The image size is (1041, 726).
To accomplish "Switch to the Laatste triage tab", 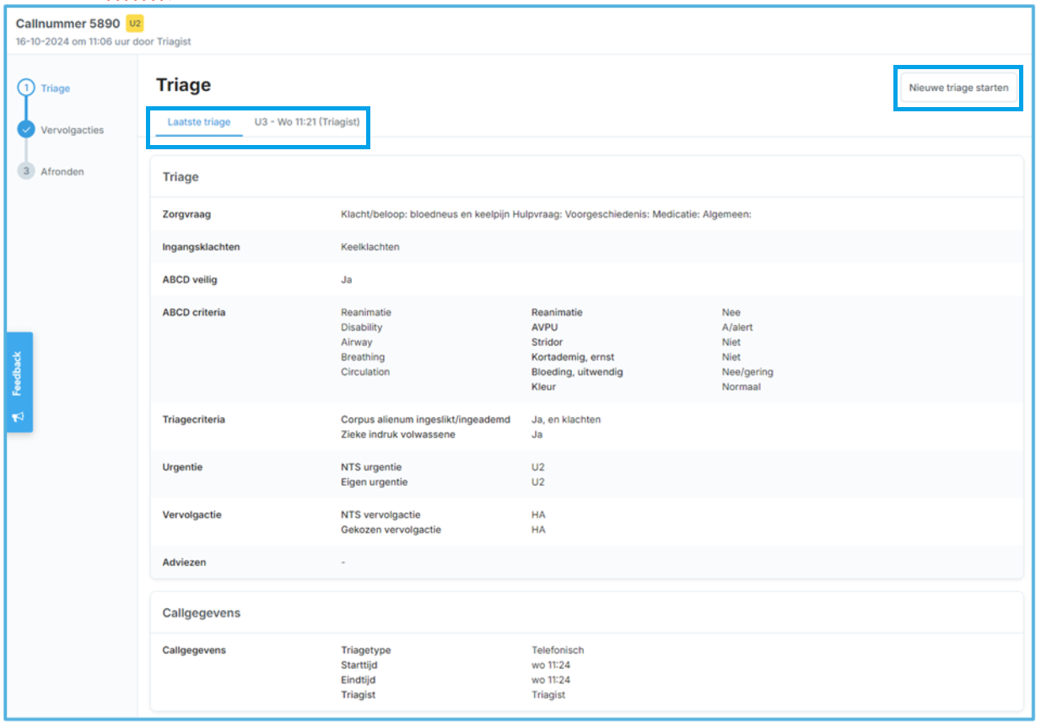I will [x=199, y=122].
